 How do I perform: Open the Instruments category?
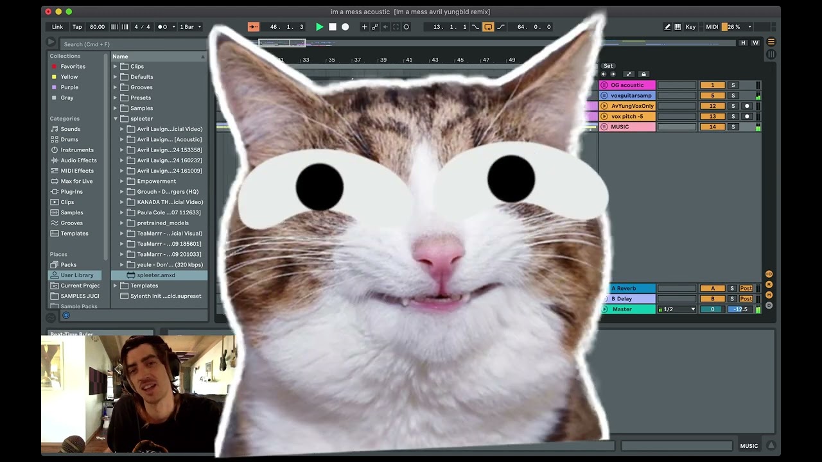77,150
